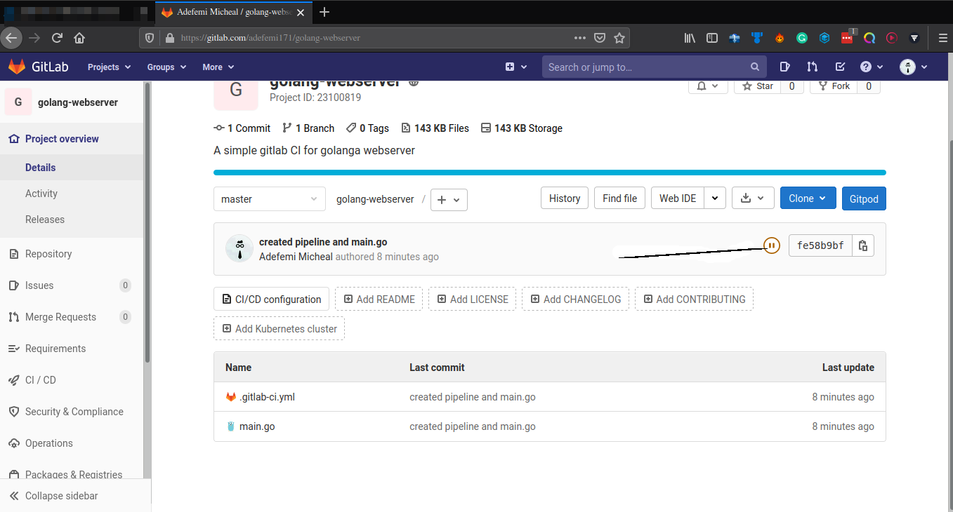Open Web IDE
The height and width of the screenshot is (512, 953).
678,198
